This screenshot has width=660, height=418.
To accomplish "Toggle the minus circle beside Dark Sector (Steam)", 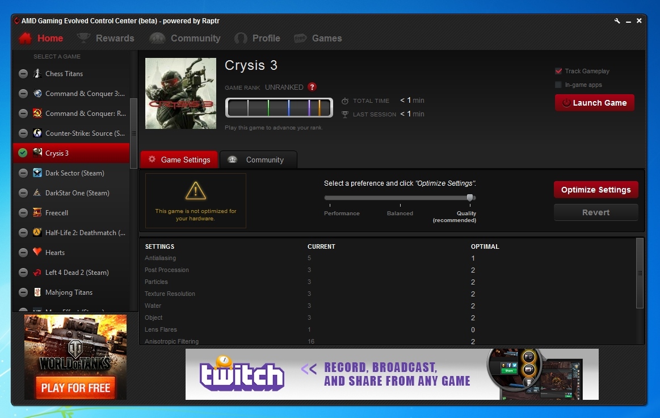I will (x=23, y=173).
